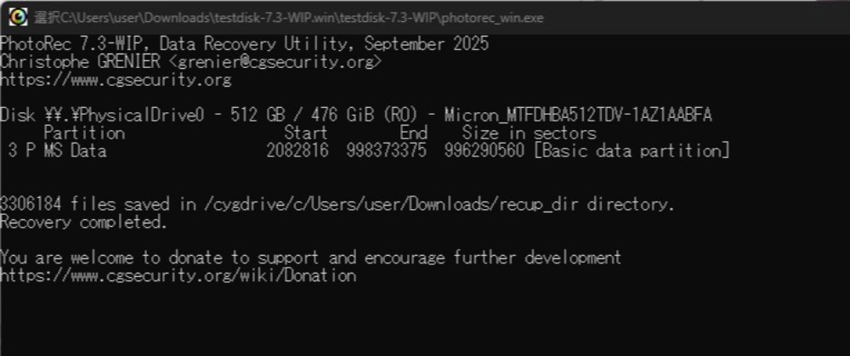Click the end sector value 998373375

(x=387, y=150)
